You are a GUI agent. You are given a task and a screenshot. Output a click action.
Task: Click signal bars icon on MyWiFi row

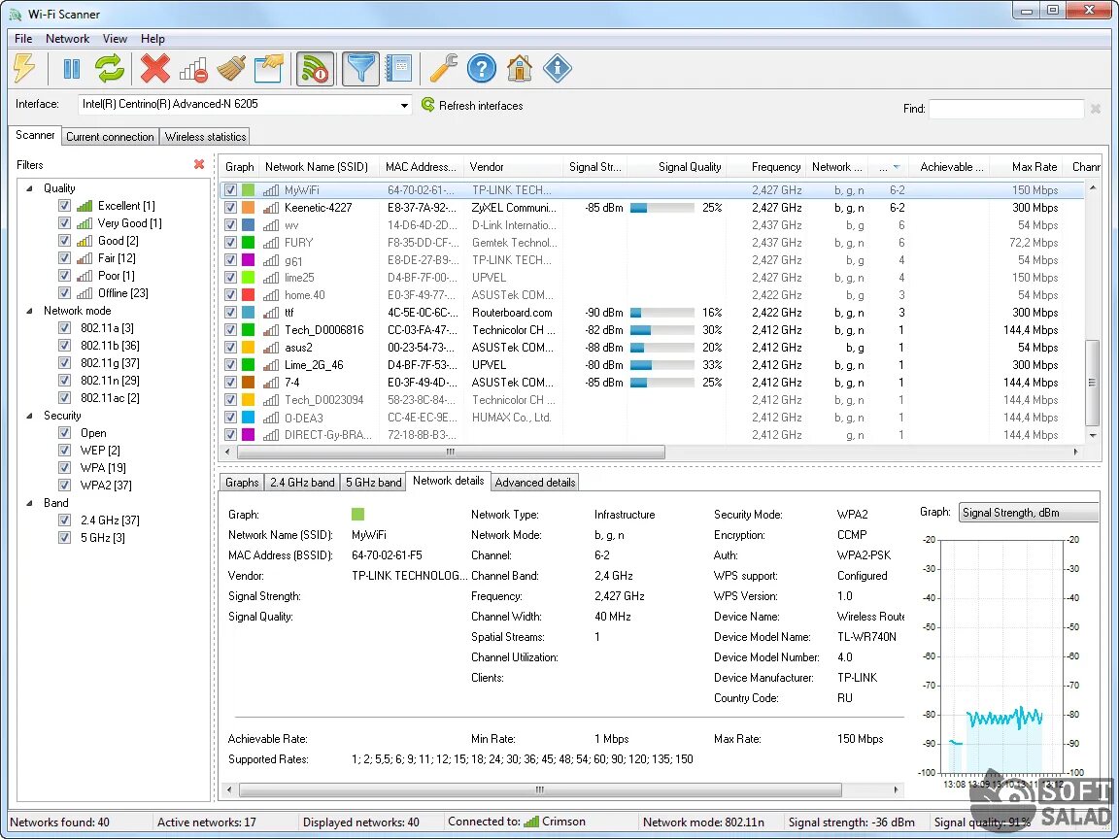(x=270, y=190)
